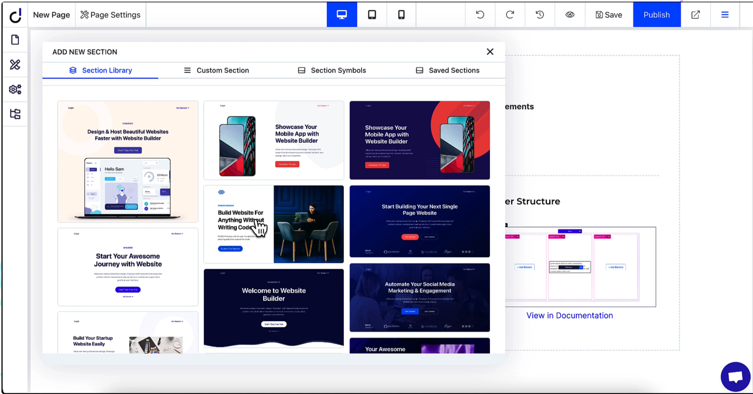Switch to Custom Section tab

(x=216, y=70)
